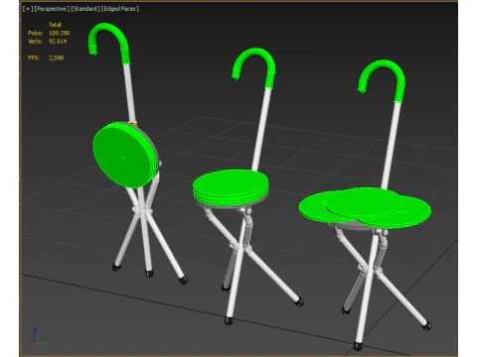Image resolution: width=477 pixels, height=357 pixels.
Task: Open the Edged Faces per-view menu
Action: [x=120, y=9]
